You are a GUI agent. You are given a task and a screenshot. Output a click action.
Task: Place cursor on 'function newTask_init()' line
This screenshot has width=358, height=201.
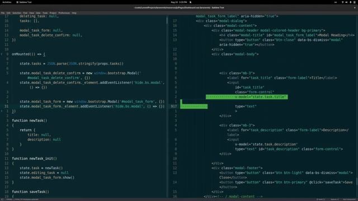pos(35,159)
